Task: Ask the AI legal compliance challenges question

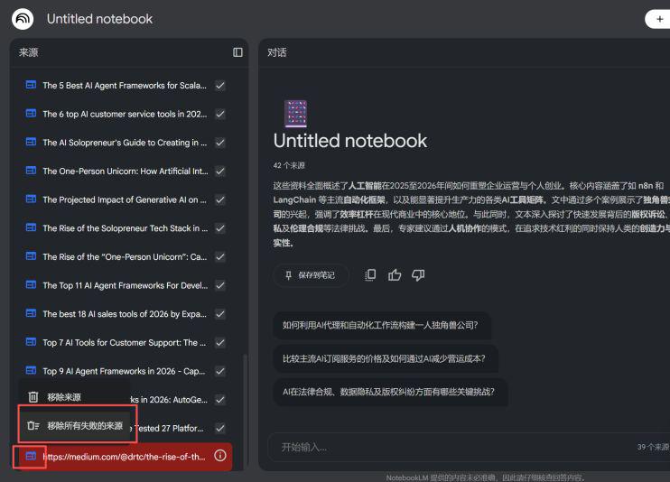Action: point(389,392)
